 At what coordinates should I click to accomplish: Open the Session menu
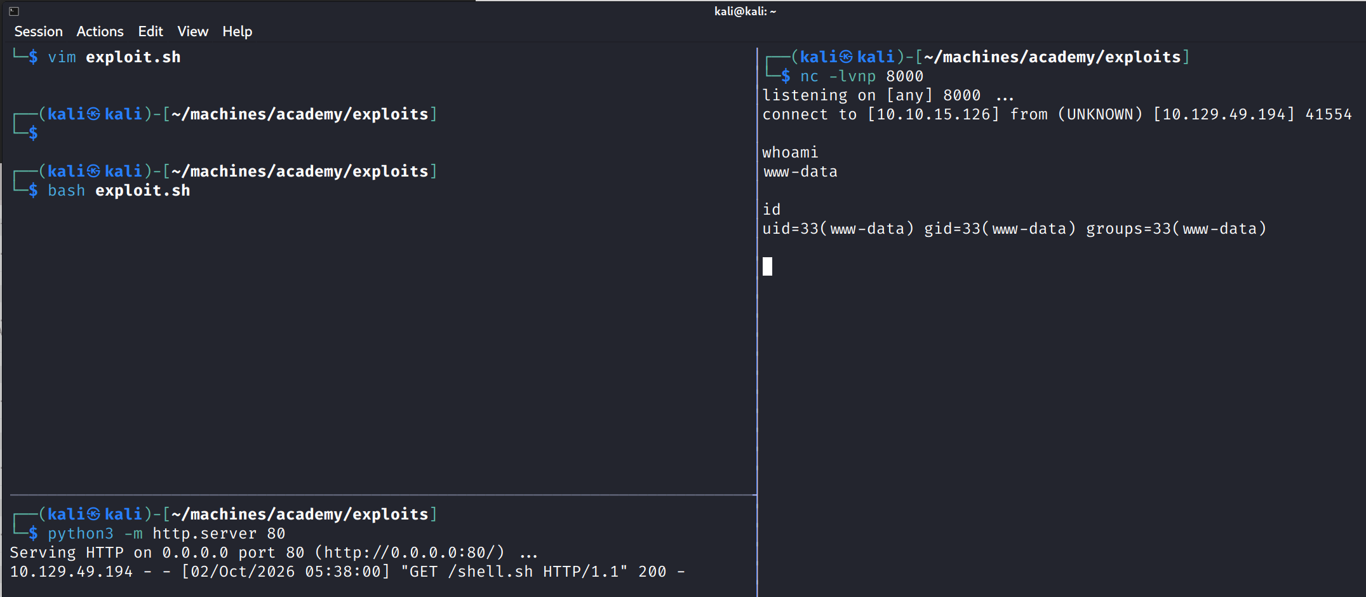pos(38,31)
